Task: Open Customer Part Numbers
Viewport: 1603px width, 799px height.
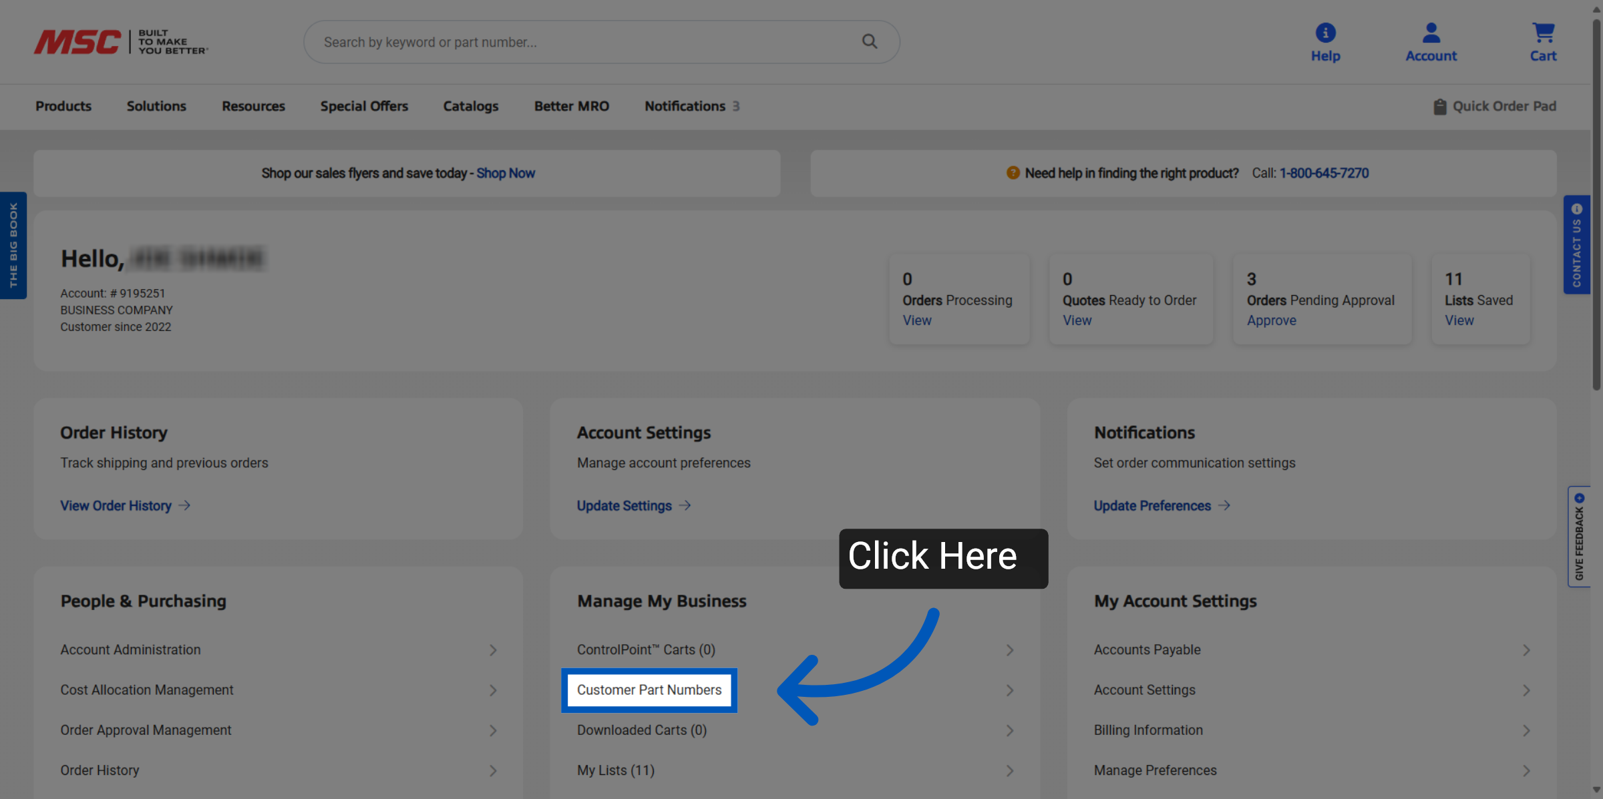Action: pos(649,690)
